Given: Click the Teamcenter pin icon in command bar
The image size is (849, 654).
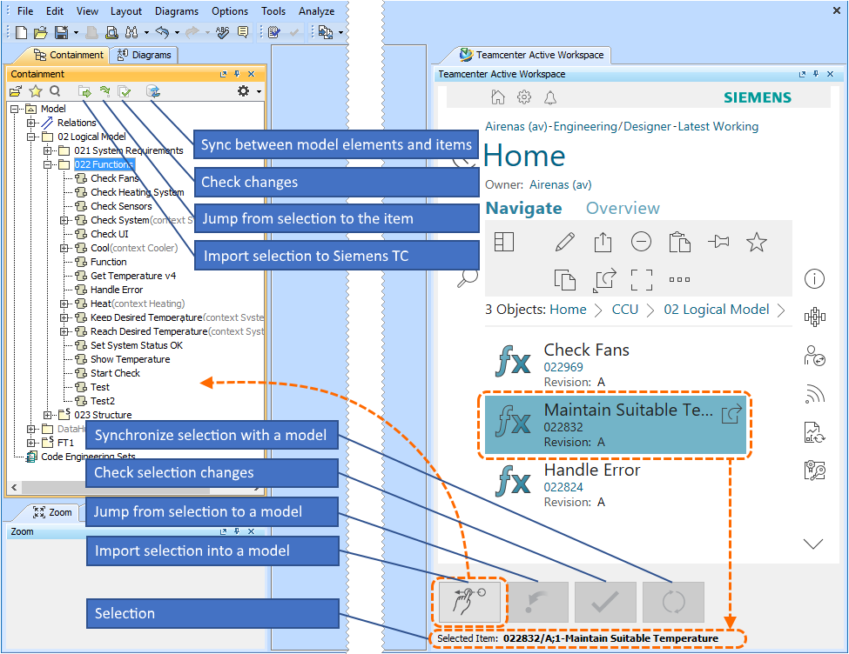Looking at the screenshot, I should coord(718,241).
